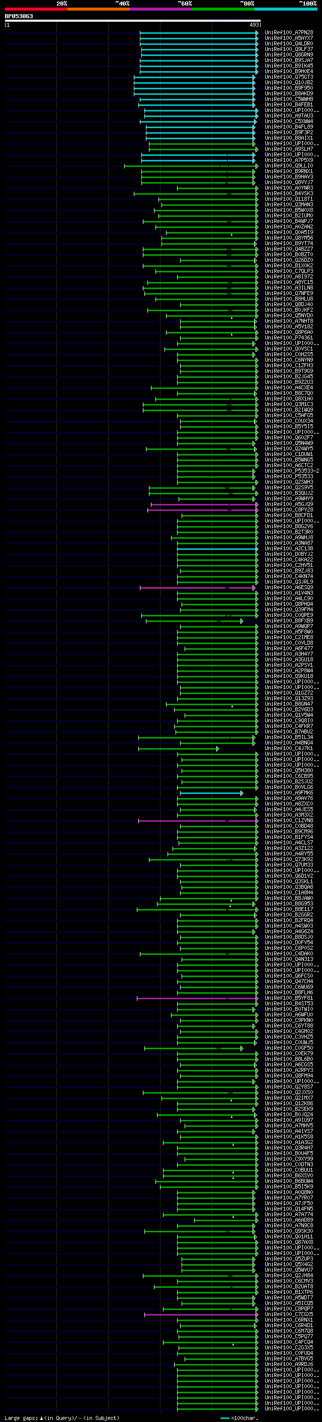
Task: Click label UniRef100_Q9KU18
Action: (x=288, y=676)
